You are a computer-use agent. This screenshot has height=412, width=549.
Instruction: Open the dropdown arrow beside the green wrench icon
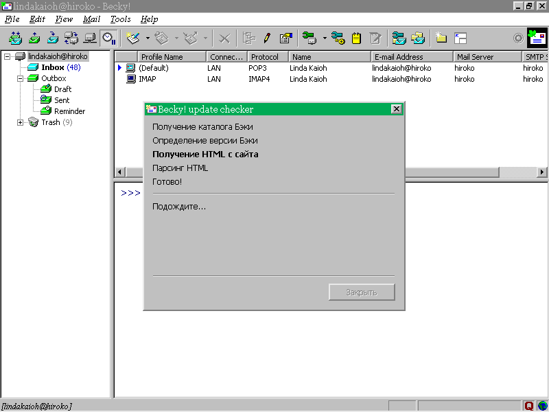[325, 38]
